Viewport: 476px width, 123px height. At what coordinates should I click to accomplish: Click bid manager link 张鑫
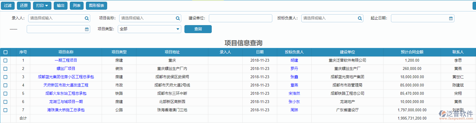(294, 77)
